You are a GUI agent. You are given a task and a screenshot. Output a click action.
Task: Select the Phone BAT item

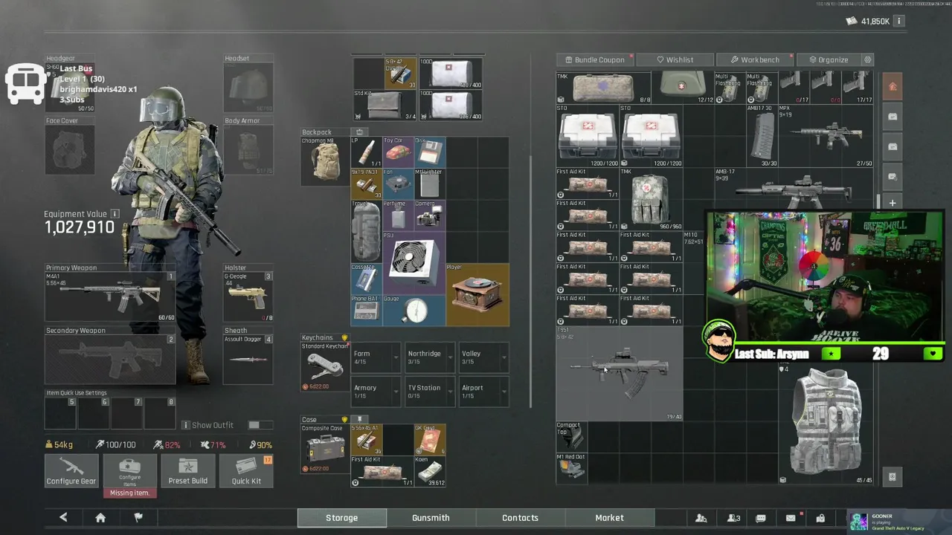[x=366, y=311]
